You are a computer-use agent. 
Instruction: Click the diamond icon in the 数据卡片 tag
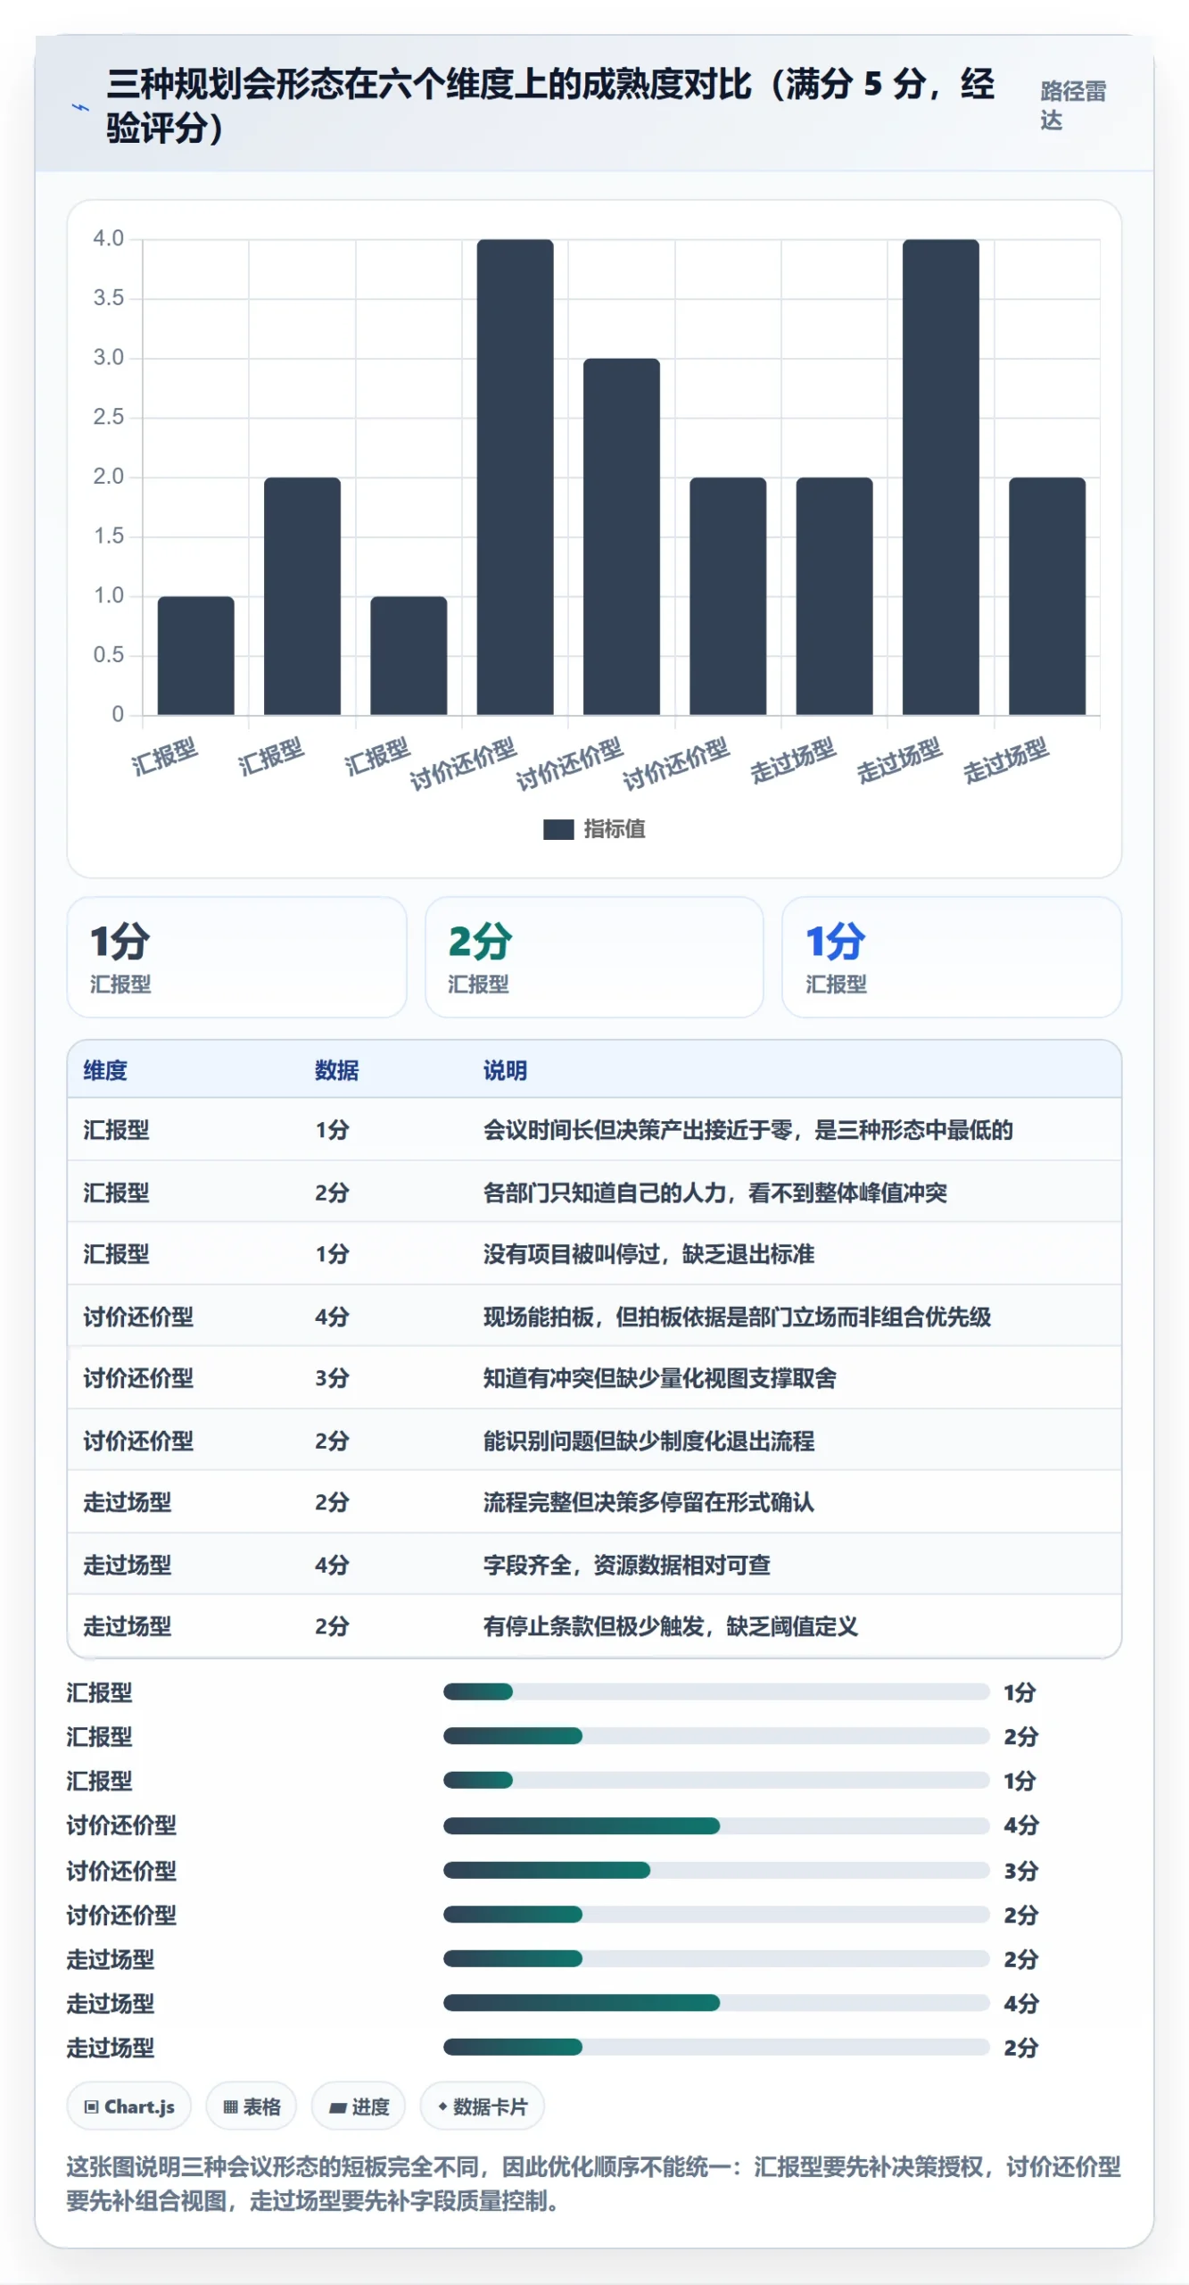point(442,2106)
